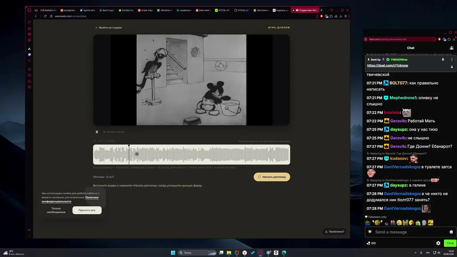
Task: Click the Mephedrone1 chat username
Action: point(403,98)
